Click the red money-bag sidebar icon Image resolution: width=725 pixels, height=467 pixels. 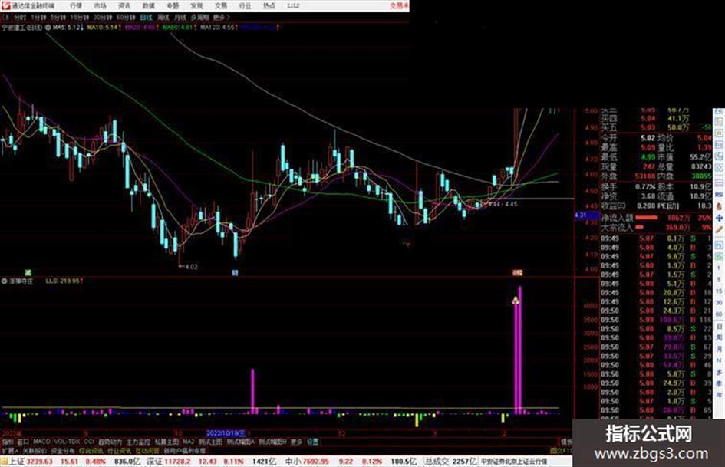tap(719, 206)
